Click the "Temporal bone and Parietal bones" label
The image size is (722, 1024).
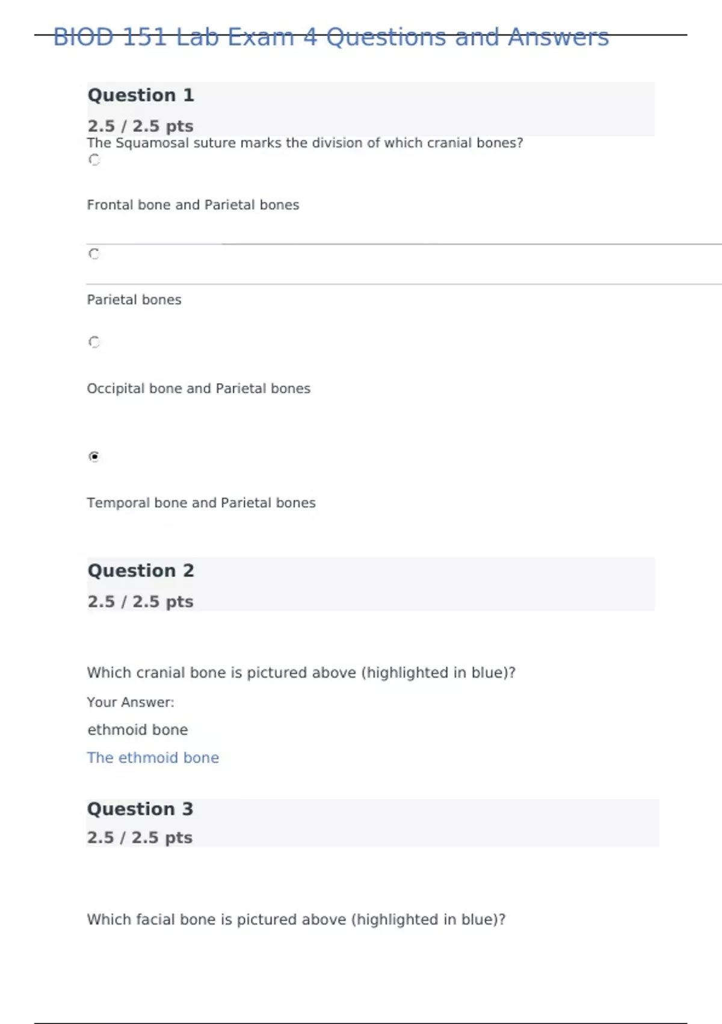(x=201, y=503)
